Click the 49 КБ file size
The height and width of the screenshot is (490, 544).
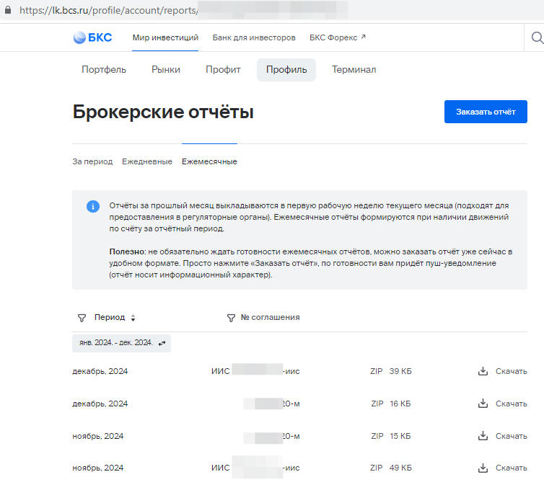(400, 468)
